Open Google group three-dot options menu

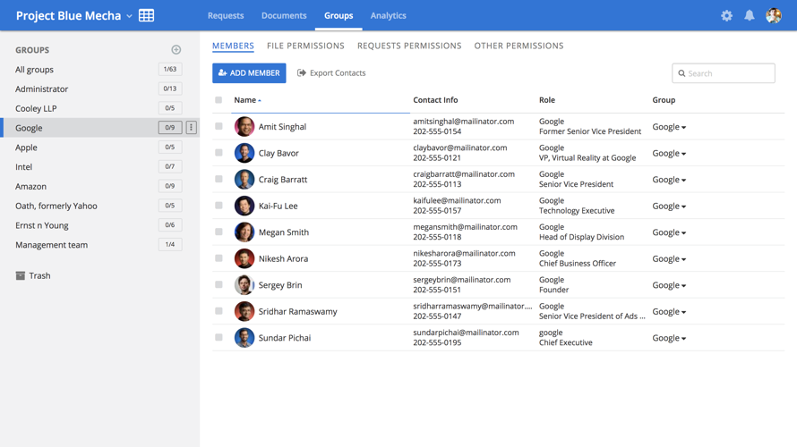pos(191,127)
